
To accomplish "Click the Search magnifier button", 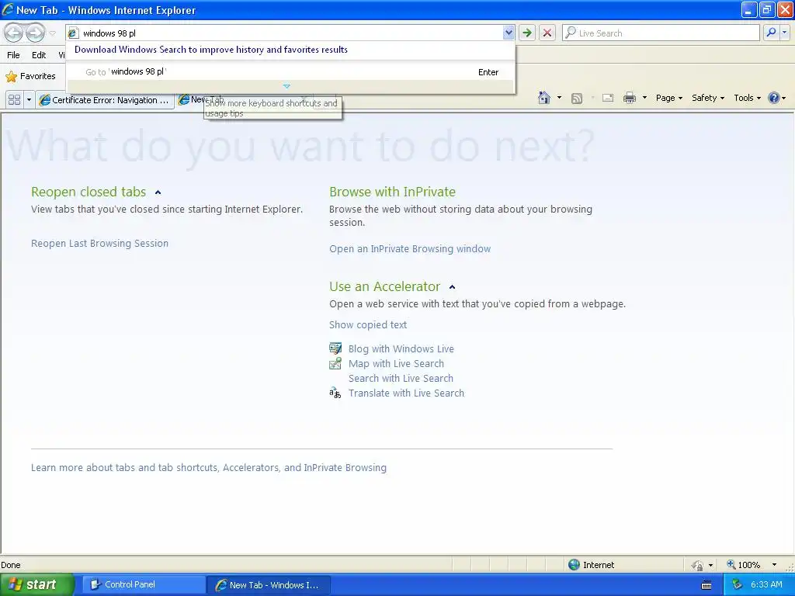I will click(771, 33).
